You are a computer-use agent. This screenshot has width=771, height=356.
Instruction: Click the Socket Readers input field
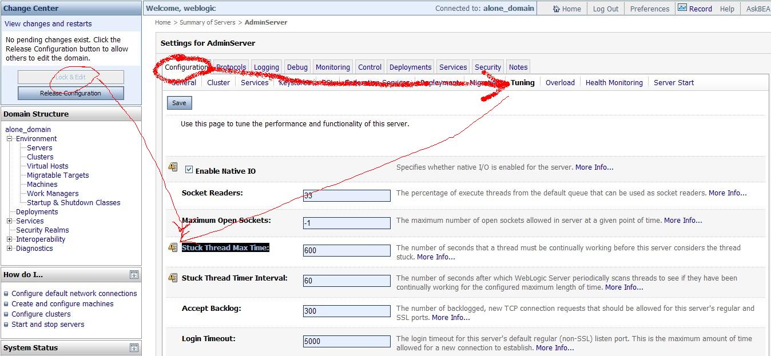tap(347, 195)
